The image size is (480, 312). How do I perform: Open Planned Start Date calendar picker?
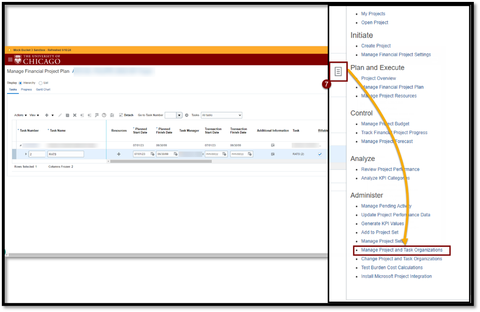152,154
